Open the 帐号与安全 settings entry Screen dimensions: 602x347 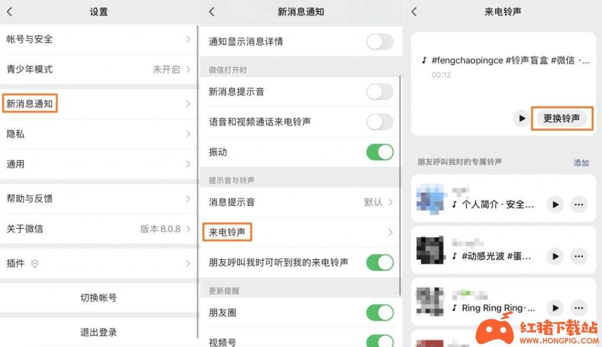coord(99,39)
